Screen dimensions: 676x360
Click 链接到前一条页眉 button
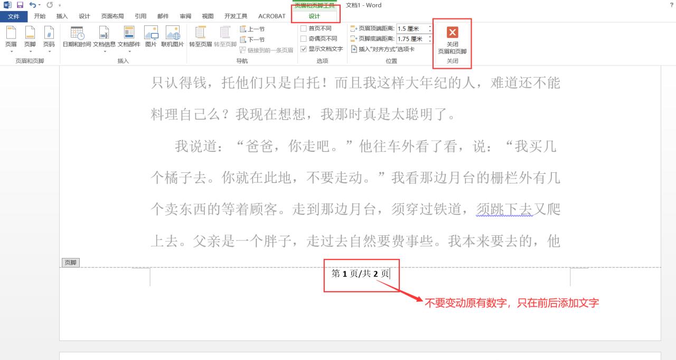(x=266, y=50)
